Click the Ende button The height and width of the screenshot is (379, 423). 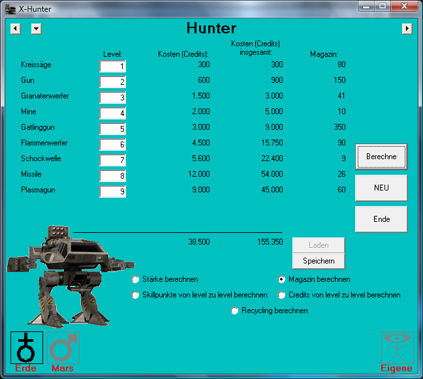click(381, 219)
